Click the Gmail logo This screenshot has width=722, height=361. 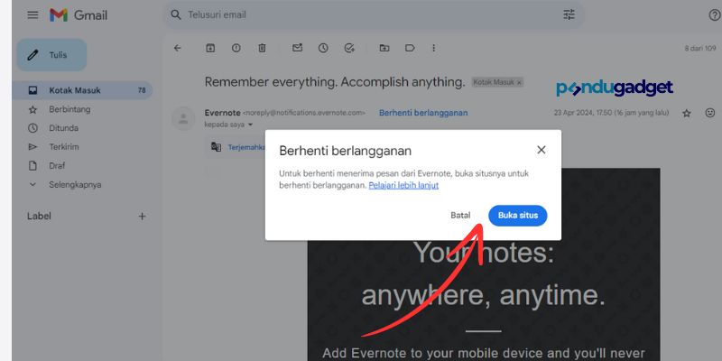coord(79,15)
